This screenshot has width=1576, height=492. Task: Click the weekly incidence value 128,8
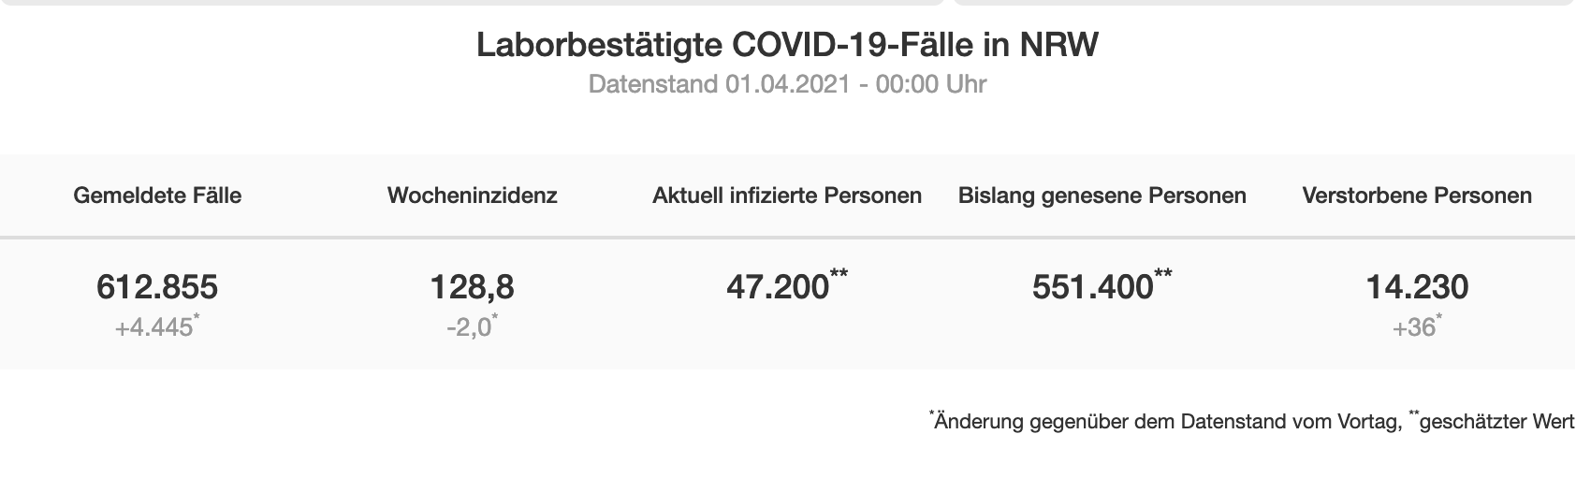[x=472, y=286]
